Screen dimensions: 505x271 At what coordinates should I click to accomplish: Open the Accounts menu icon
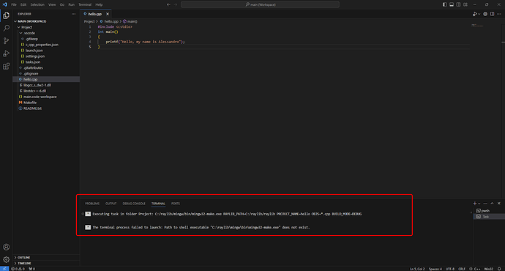point(6,247)
